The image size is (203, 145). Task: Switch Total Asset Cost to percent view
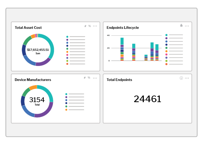click(x=90, y=26)
